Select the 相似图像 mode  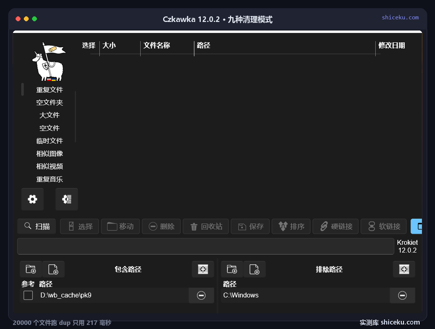point(50,154)
